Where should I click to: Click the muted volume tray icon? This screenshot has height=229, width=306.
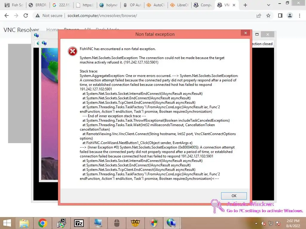coord(263,223)
